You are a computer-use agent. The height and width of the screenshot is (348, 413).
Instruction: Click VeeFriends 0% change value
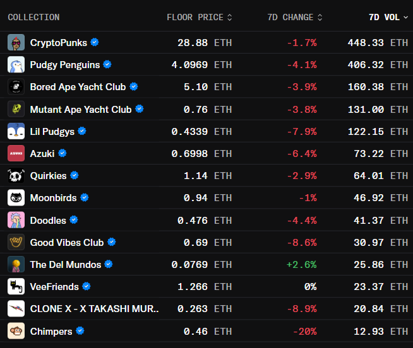click(x=311, y=287)
